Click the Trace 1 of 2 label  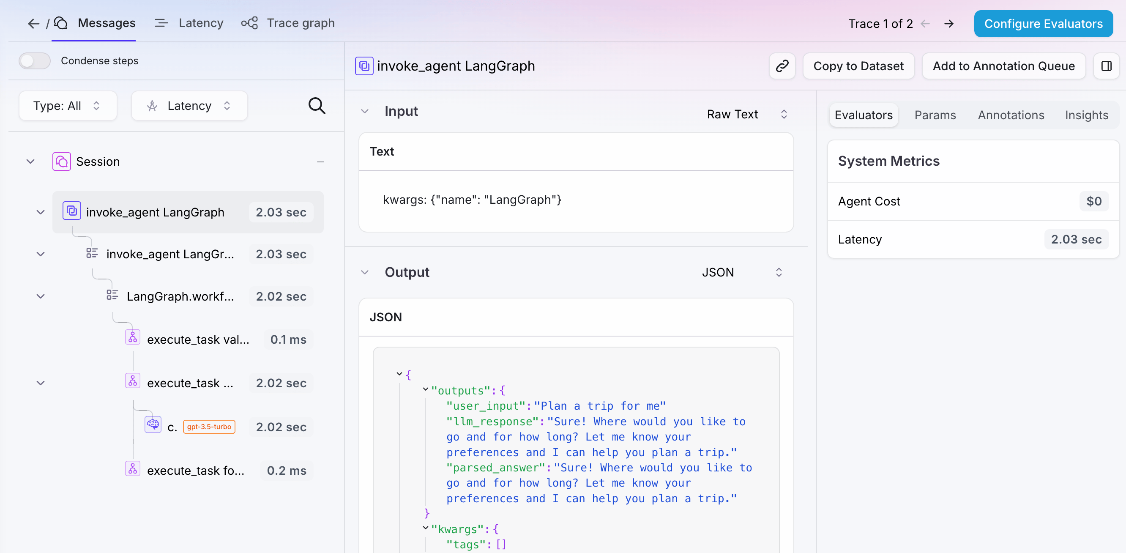coord(880,24)
